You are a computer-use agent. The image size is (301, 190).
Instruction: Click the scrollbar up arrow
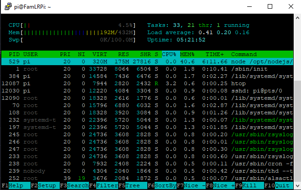click(297, 18)
